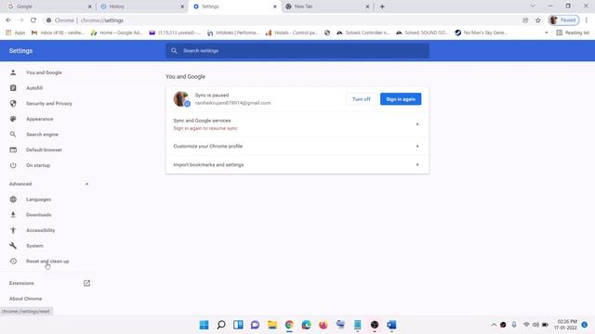The image size is (595, 334).
Task: Open the Histats Control panel bookmark
Action: (291, 32)
